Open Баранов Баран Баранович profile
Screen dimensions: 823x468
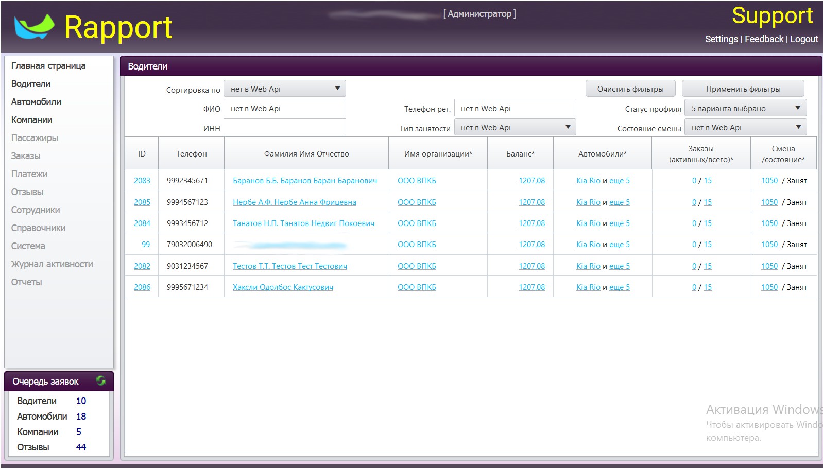[305, 181]
